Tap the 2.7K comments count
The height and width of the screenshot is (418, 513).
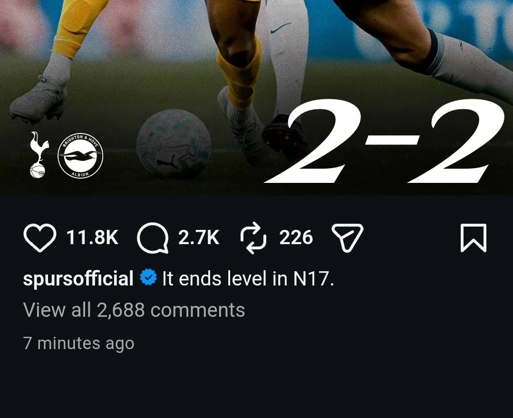[x=199, y=237]
